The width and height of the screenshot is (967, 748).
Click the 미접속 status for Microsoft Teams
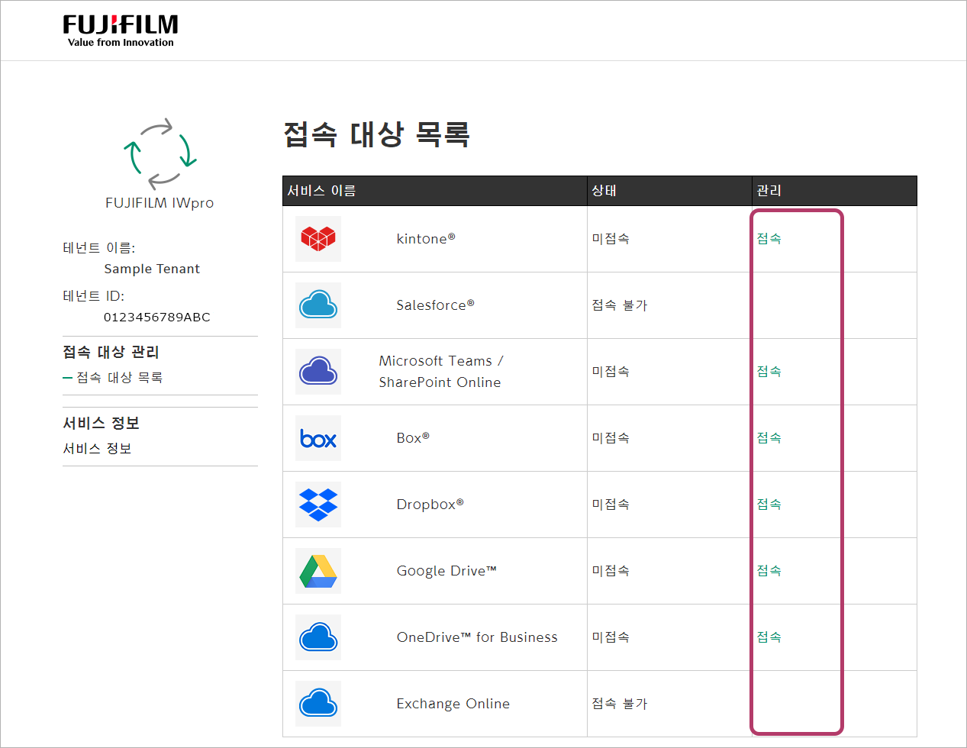coord(611,372)
